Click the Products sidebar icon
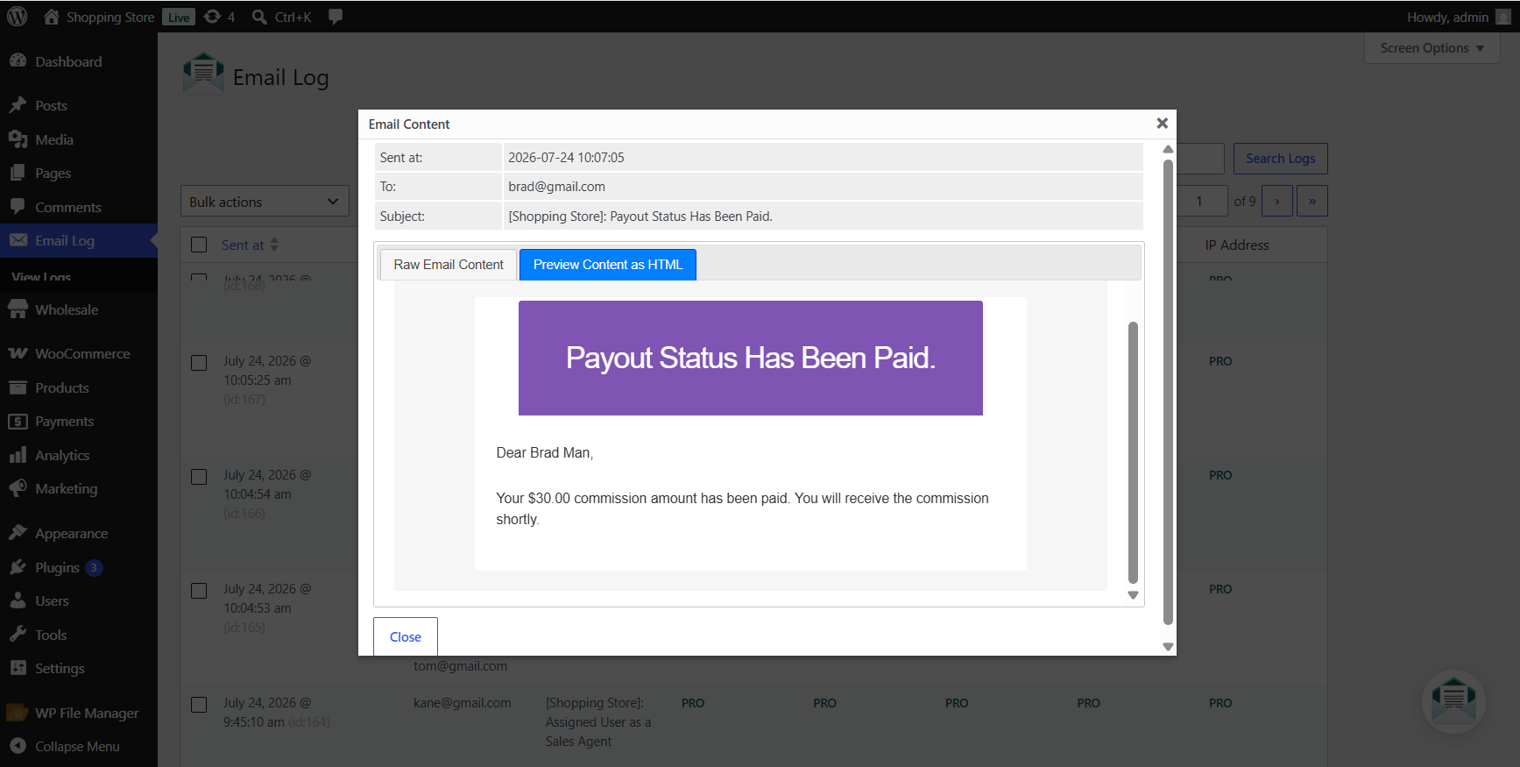Screen dimensions: 1520x767 pyautogui.click(x=18, y=387)
